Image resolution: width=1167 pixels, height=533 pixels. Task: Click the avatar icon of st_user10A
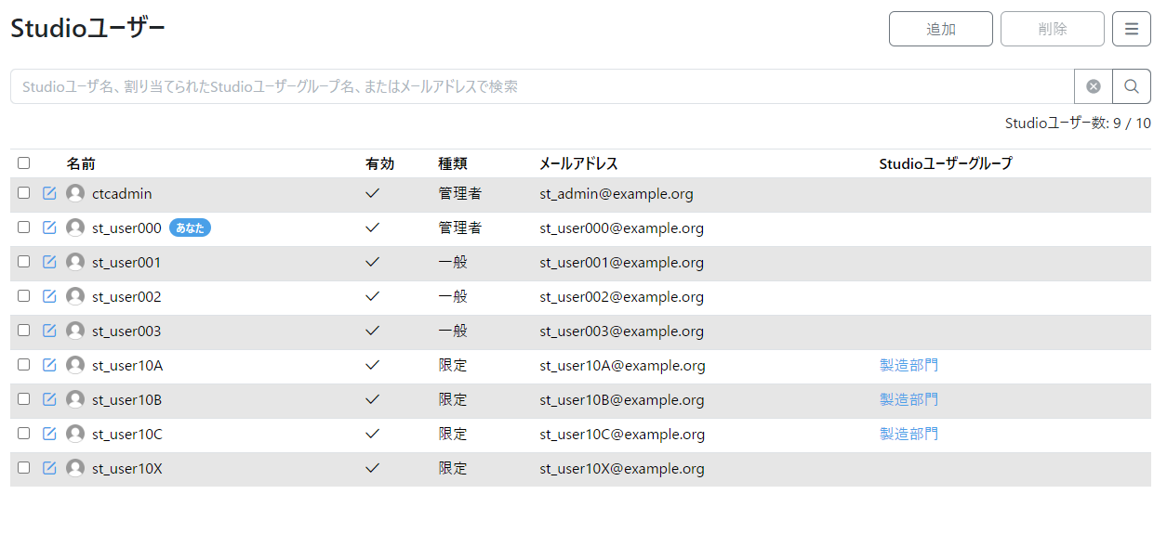coord(75,365)
